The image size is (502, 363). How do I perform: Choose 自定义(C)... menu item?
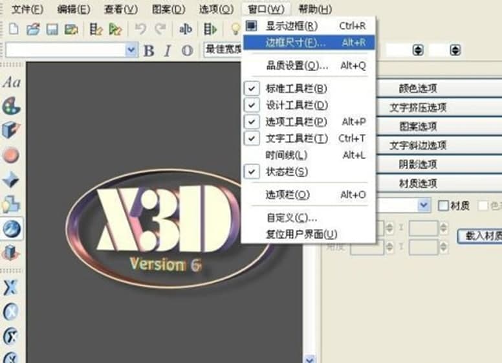tap(309, 218)
